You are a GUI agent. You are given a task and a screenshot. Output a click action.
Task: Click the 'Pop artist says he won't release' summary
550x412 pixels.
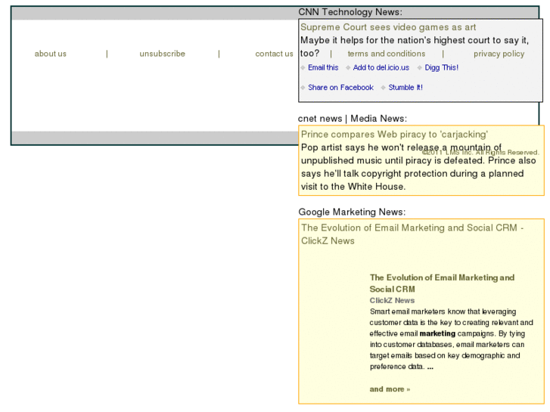tap(418, 167)
